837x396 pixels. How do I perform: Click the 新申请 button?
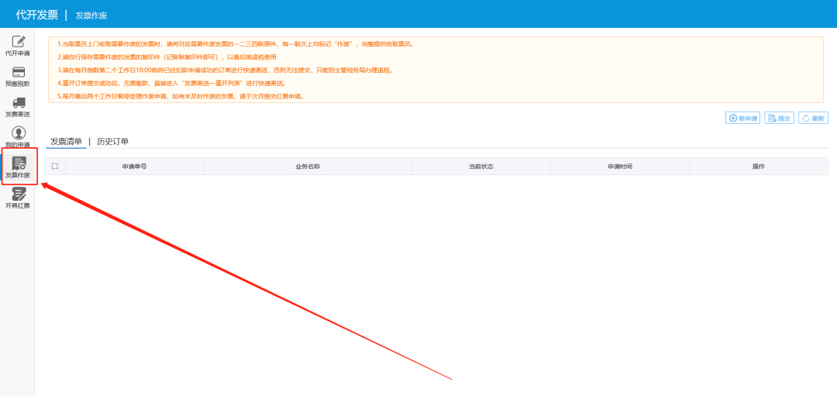[x=742, y=118]
